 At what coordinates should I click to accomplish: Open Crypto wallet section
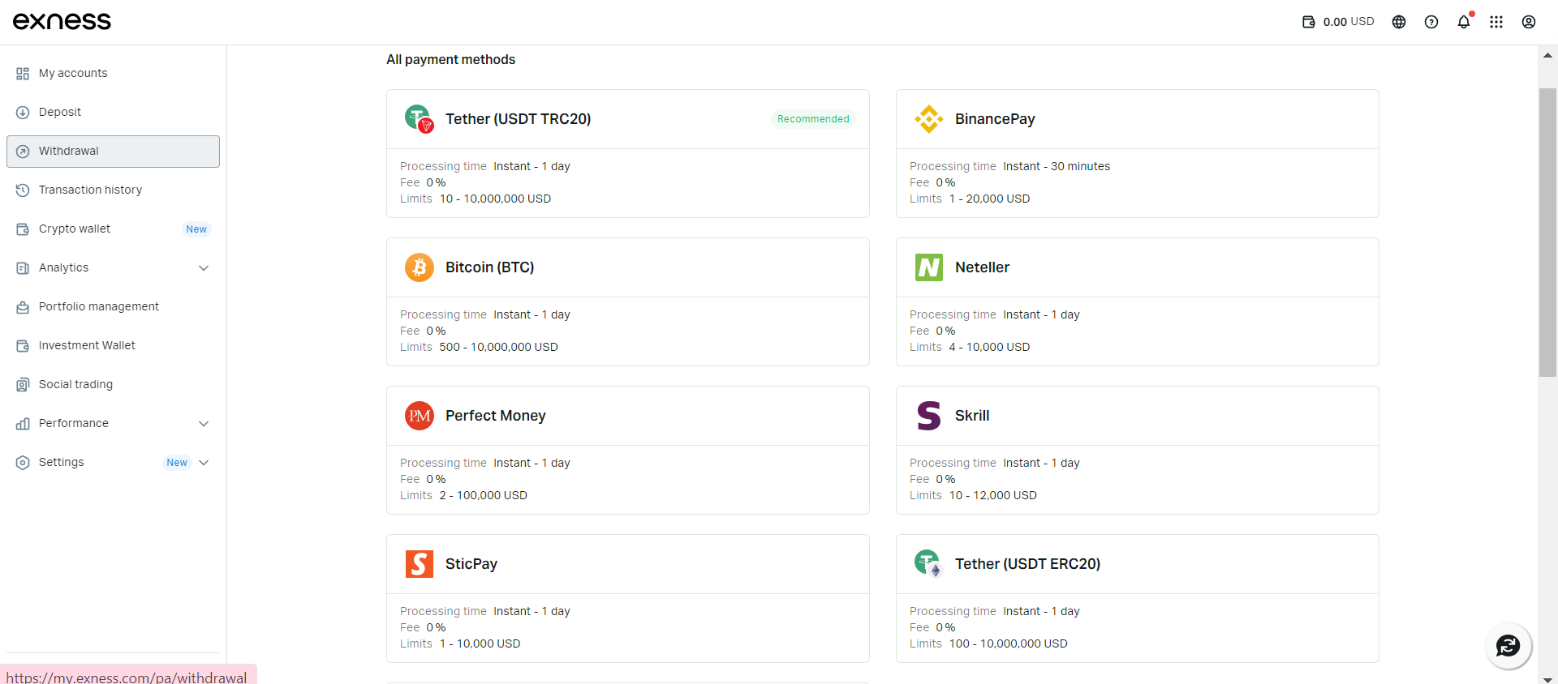[113, 229]
